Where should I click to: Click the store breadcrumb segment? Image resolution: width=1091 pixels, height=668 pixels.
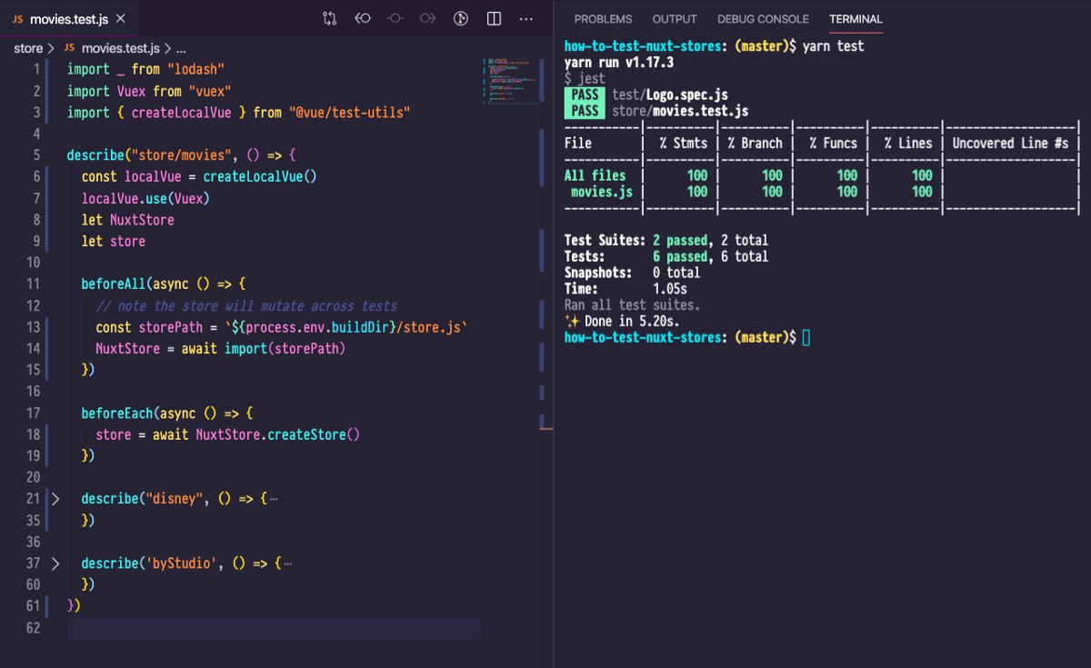(x=28, y=48)
